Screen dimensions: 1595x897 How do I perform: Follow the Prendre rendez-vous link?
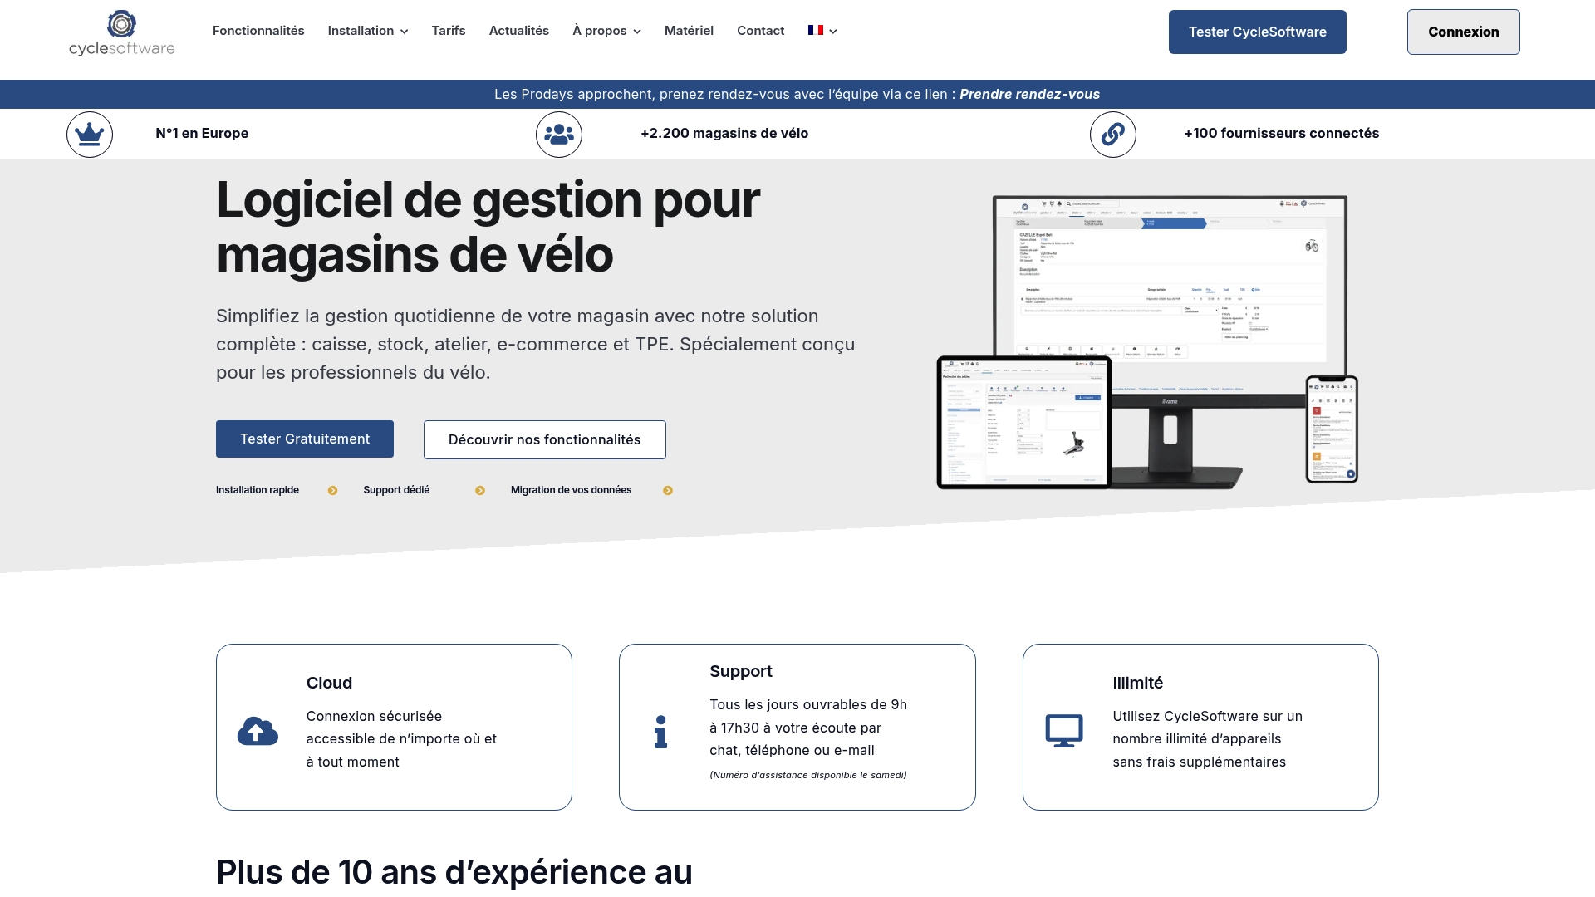tap(1030, 94)
